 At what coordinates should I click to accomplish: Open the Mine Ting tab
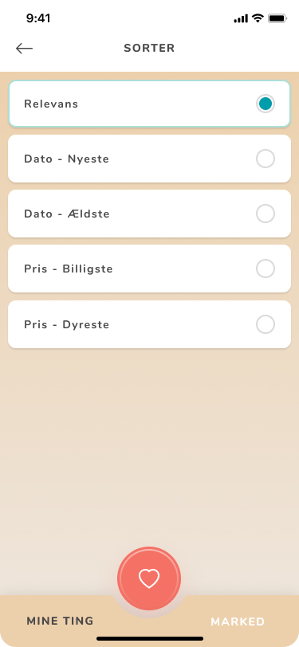pyautogui.click(x=60, y=621)
